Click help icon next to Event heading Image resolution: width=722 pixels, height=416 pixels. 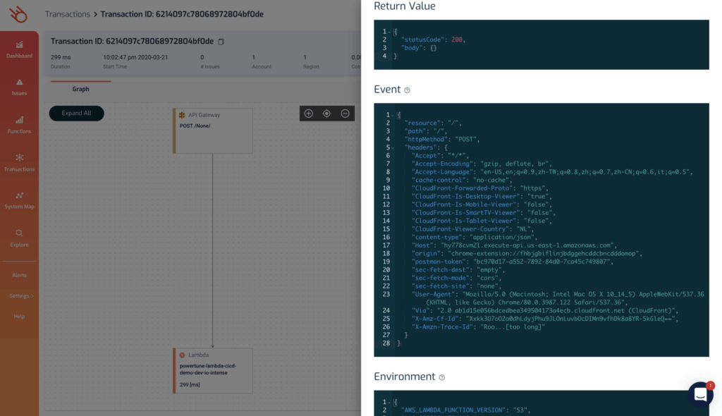(407, 90)
